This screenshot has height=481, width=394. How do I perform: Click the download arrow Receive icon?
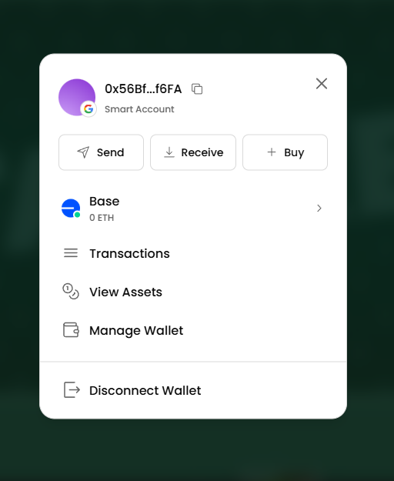pyautogui.click(x=169, y=152)
